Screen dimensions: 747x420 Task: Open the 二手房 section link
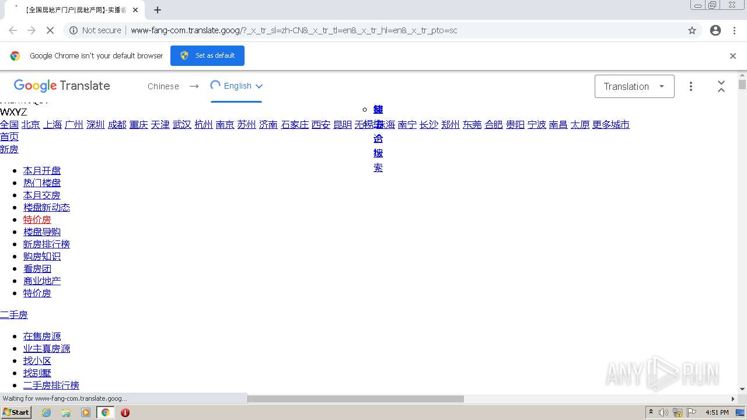click(14, 314)
